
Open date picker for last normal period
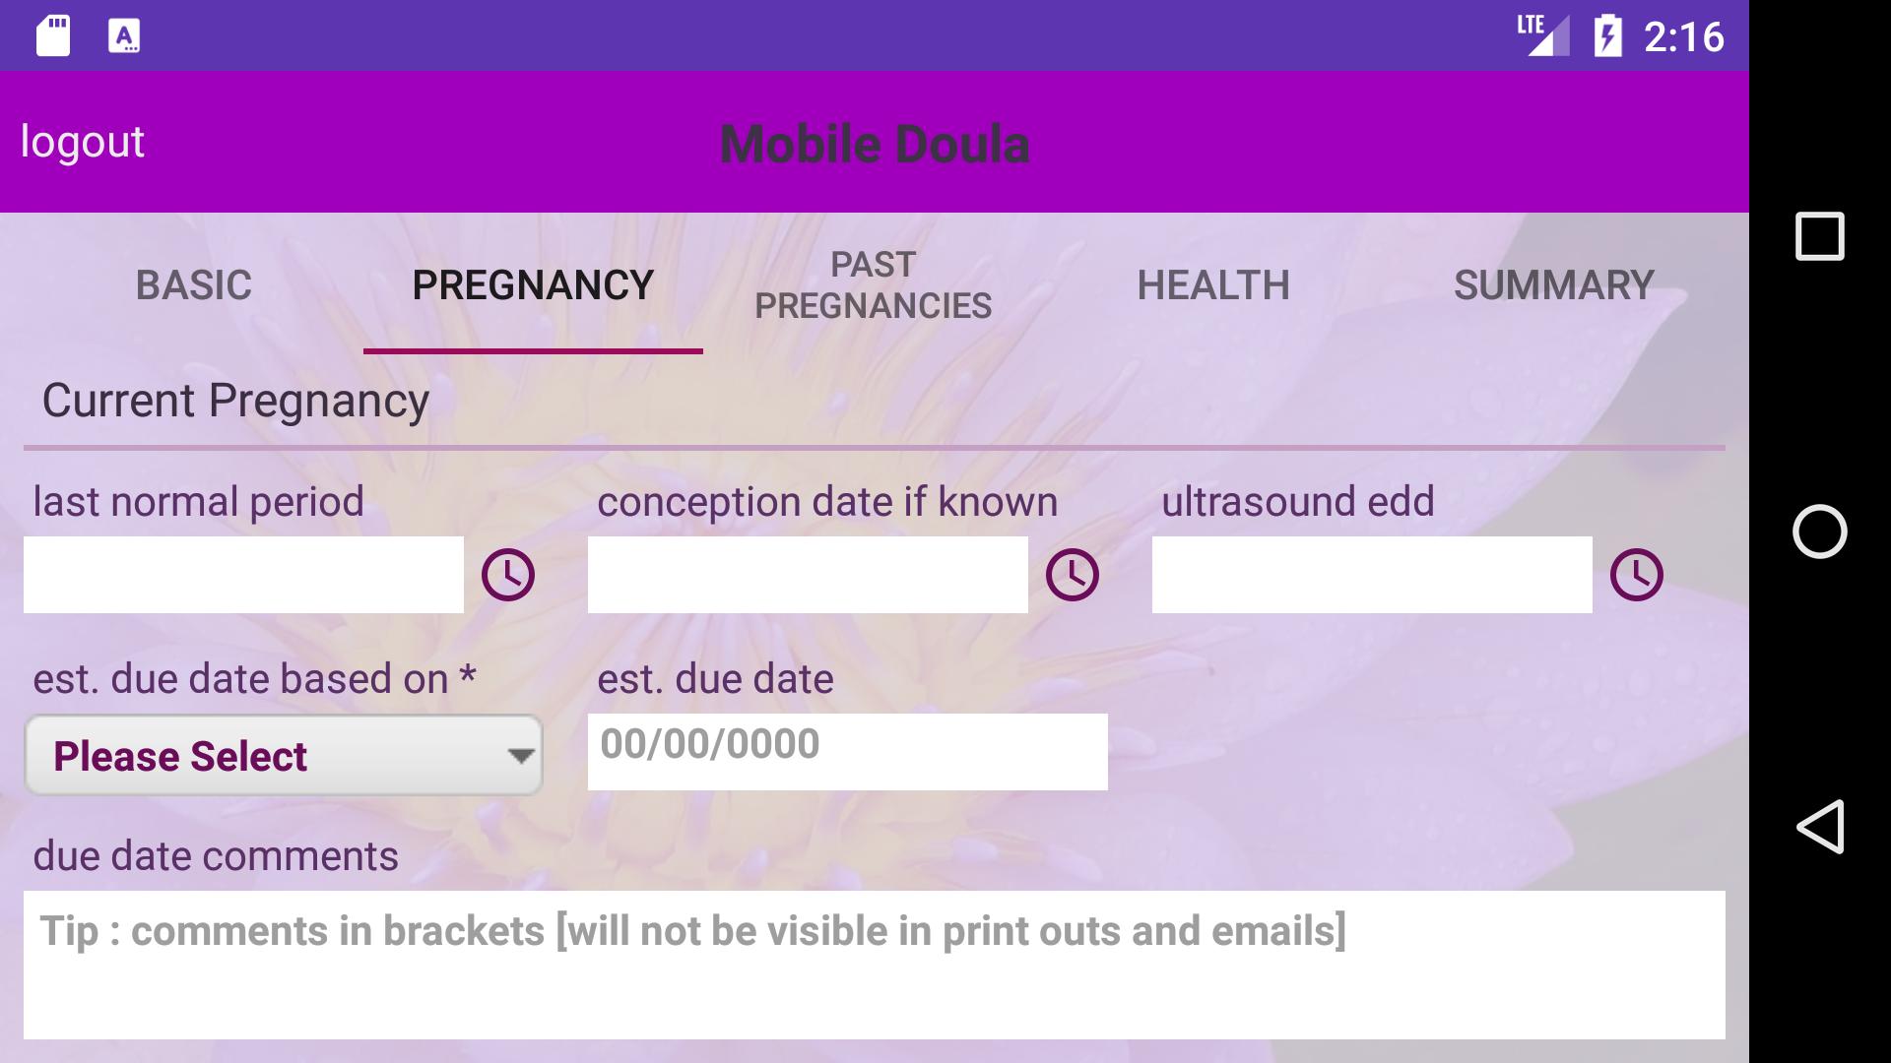point(507,575)
